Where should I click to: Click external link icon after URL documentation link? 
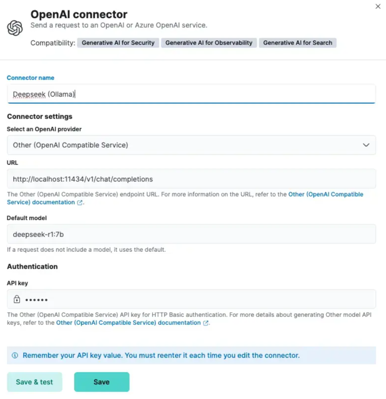(80, 202)
